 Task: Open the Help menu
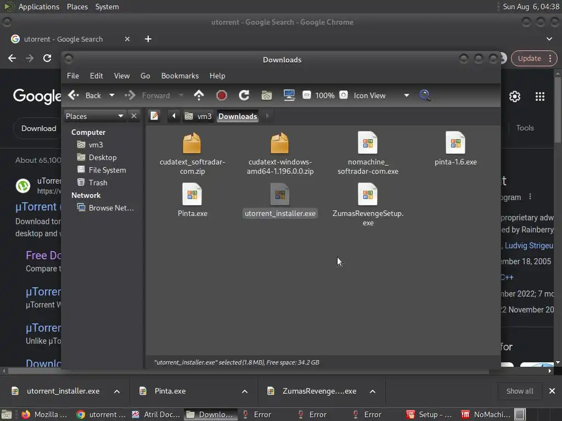pyautogui.click(x=217, y=76)
